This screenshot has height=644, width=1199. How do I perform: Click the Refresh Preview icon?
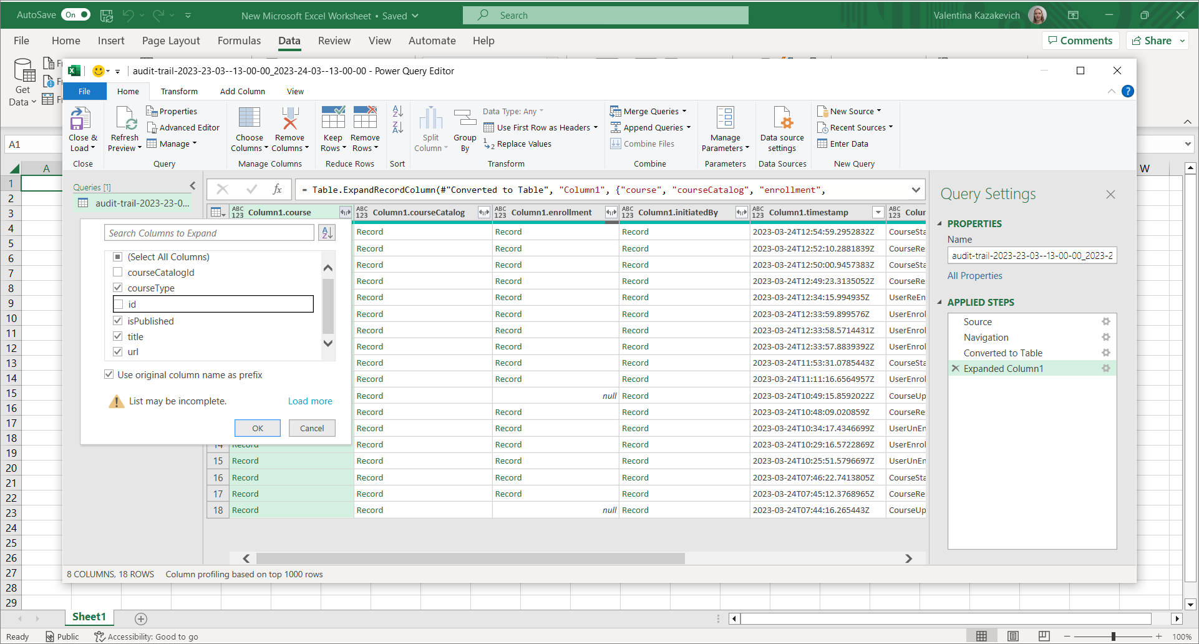pos(125,119)
